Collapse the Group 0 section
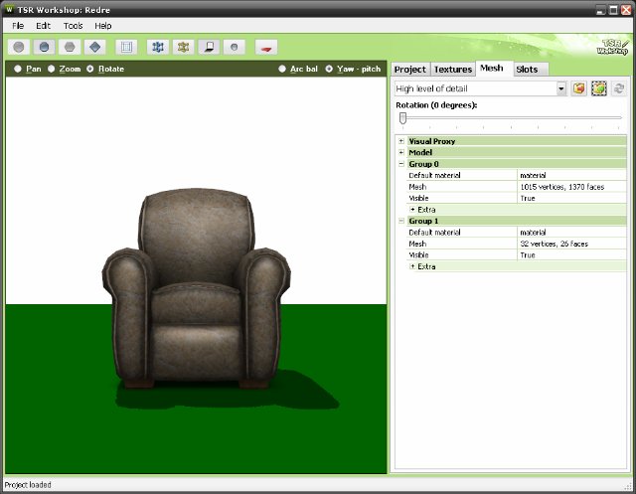The image size is (636, 494). (401, 163)
